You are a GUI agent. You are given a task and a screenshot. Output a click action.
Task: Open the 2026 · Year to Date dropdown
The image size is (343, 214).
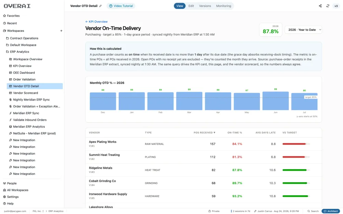(x=303, y=30)
